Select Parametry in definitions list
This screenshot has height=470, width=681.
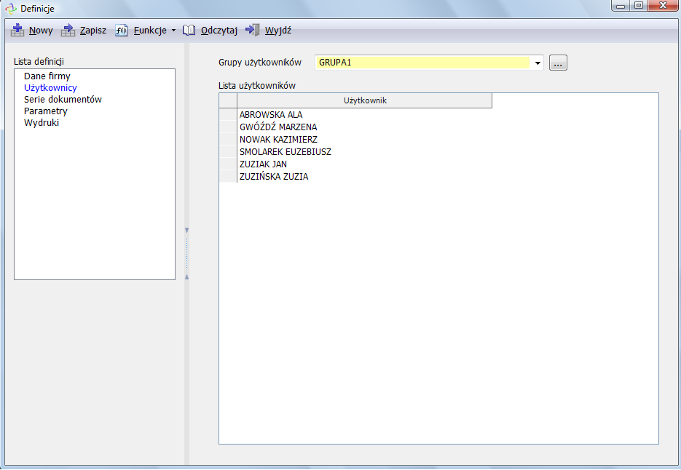[46, 111]
